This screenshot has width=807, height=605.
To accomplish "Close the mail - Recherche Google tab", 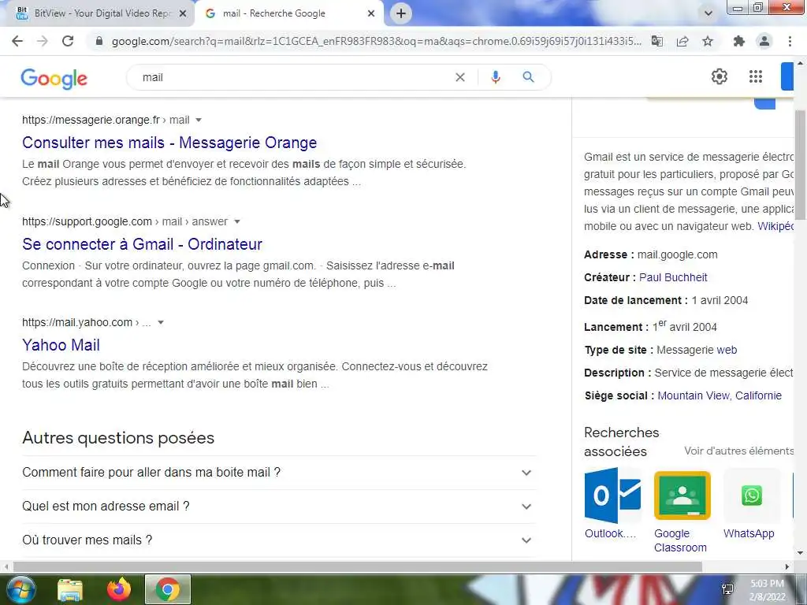I will pyautogui.click(x=371, y=14).
